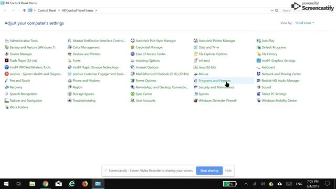Open the Realtek HD Audio Manager link
336x189 pixels.
(x=280, y=80)
